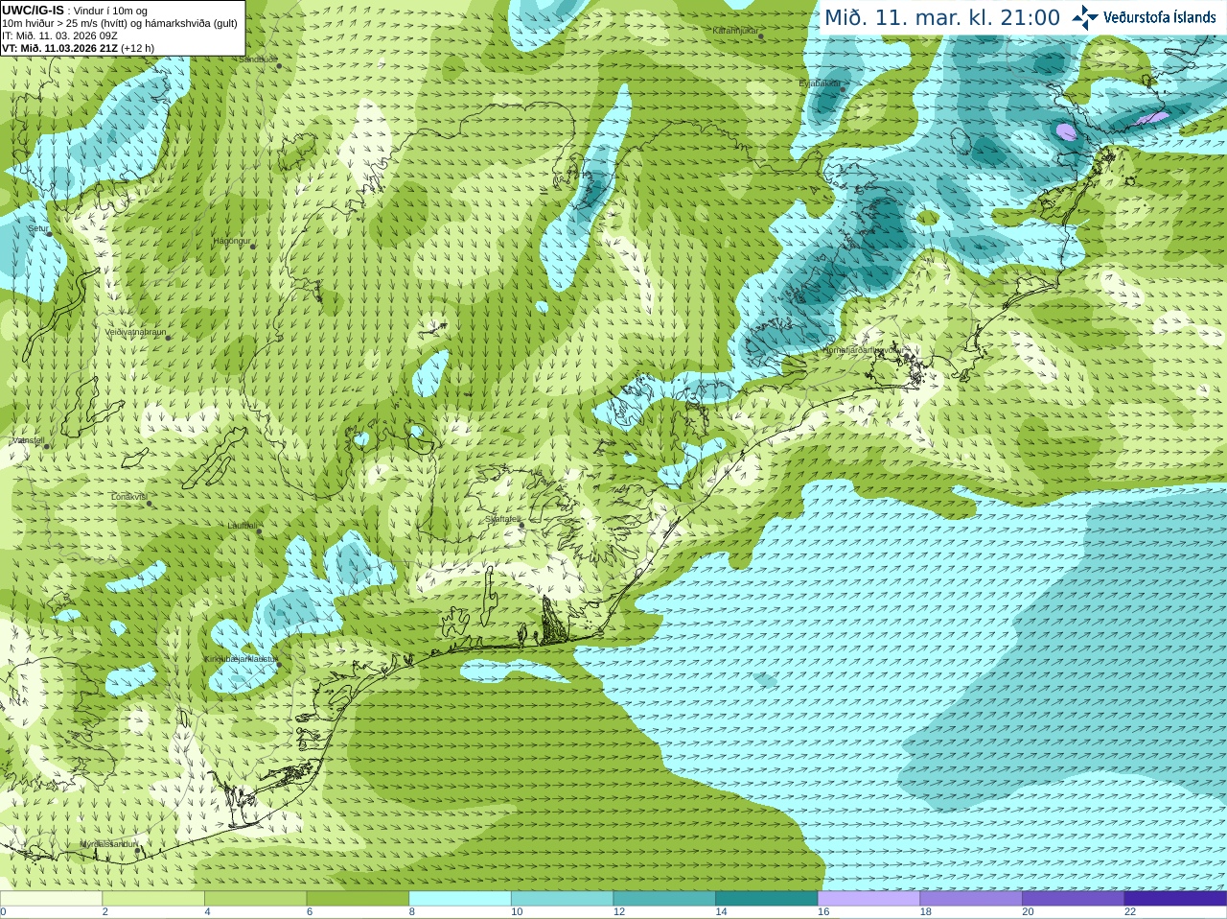Viewport: 1227px width, 919px height.
Task: Click the Kárahnjúkar station label
Action: pos(736,32)
